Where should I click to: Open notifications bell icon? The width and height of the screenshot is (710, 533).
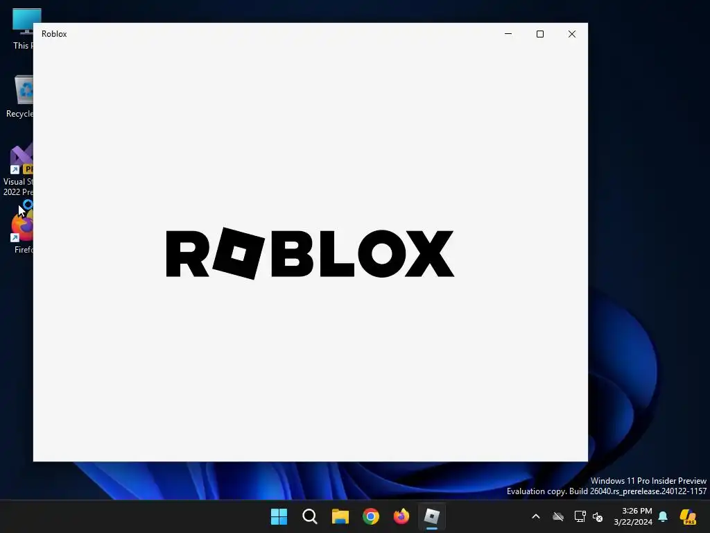663,516
